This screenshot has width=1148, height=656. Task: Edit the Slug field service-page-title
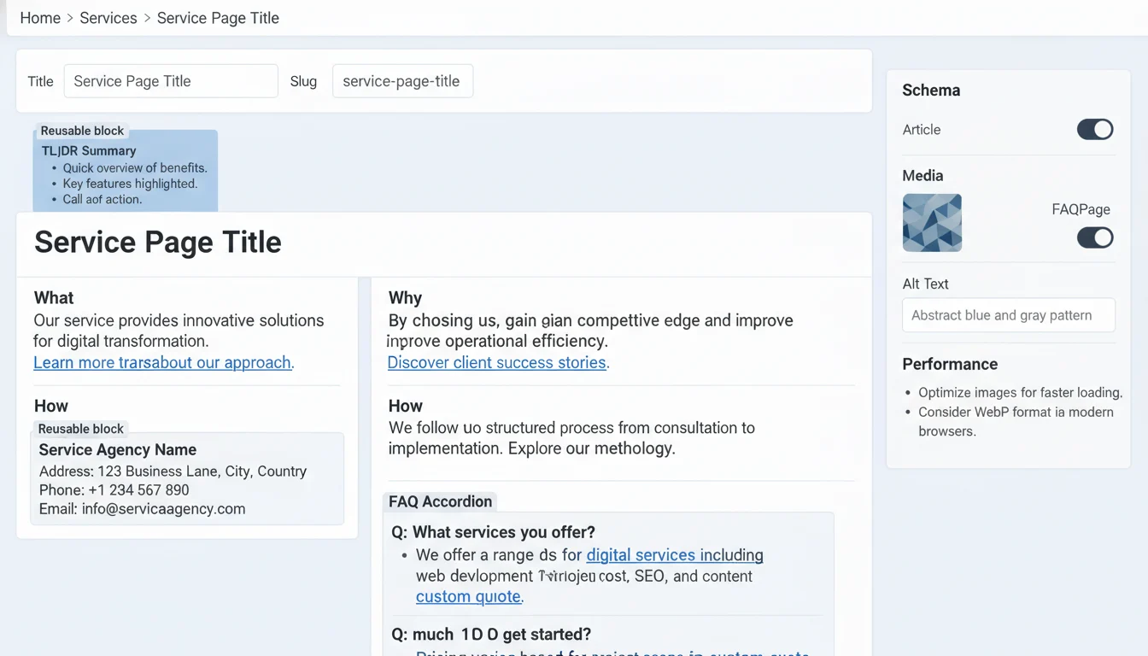(402, 81)
